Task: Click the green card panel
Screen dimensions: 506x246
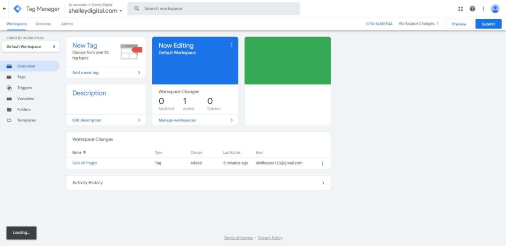Action: click(x=288, y=61)
